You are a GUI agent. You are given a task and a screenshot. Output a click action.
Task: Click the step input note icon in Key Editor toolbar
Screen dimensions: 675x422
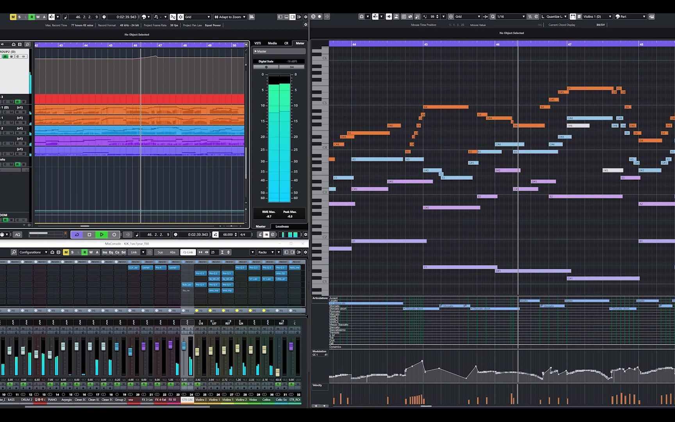[x=417, y=16]
